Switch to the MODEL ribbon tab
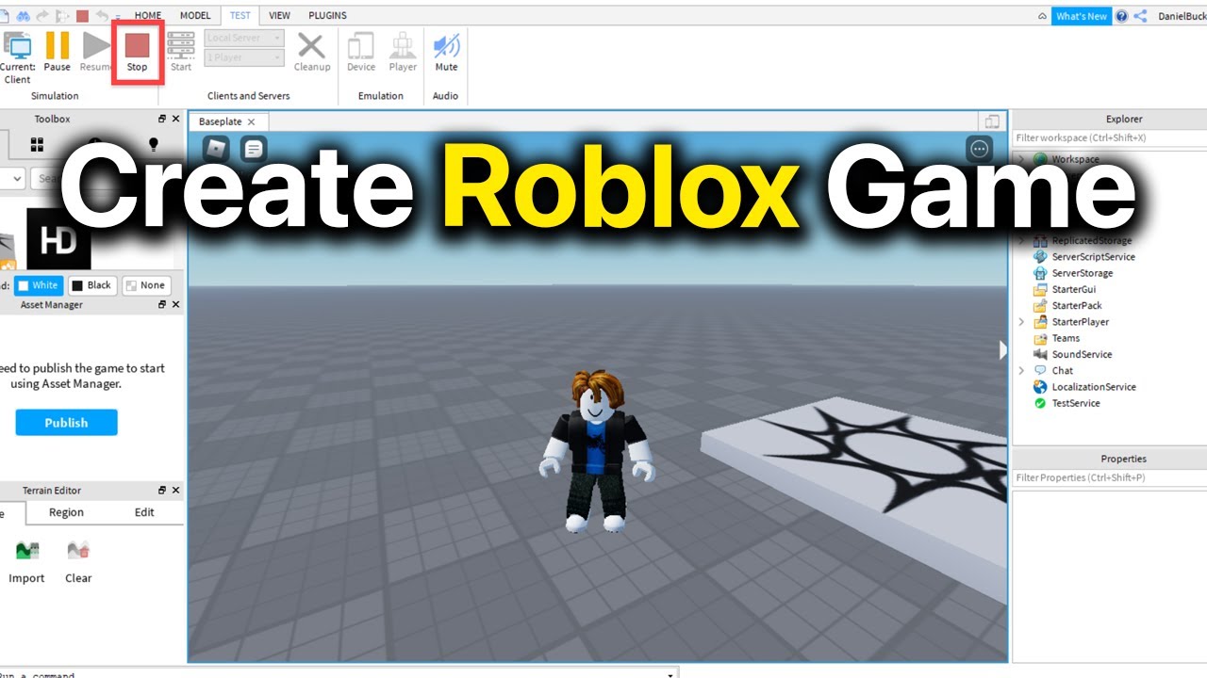This screenshot has height=678, width=1207. [195, 15]
